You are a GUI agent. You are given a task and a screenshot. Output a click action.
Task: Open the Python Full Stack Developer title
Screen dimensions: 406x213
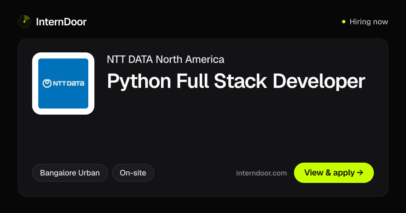236,81
